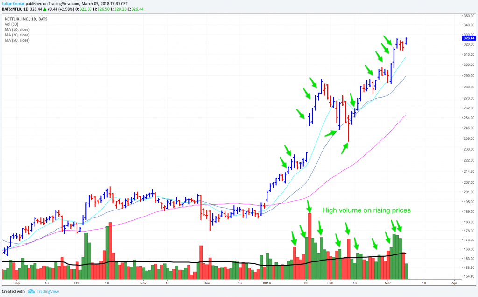This screenshot has height=297, width=478.
Task: Select the H:326.50 high value
Action: (x=101, y=9)
